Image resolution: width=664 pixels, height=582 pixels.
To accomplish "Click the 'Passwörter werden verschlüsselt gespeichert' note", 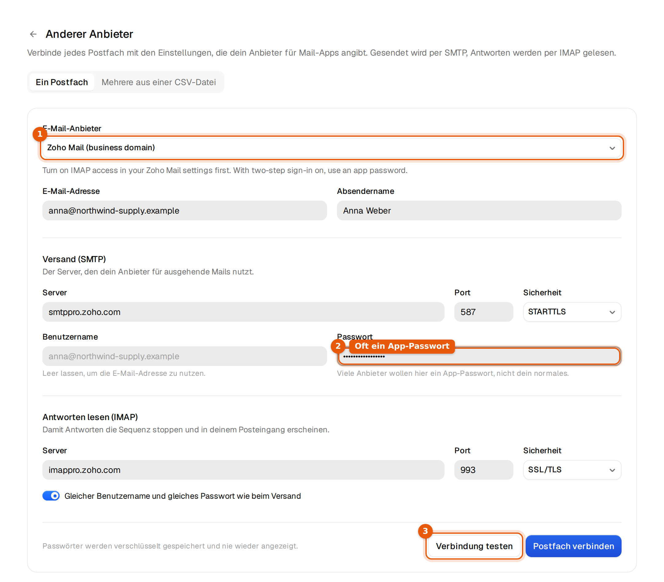I will 170,546.
